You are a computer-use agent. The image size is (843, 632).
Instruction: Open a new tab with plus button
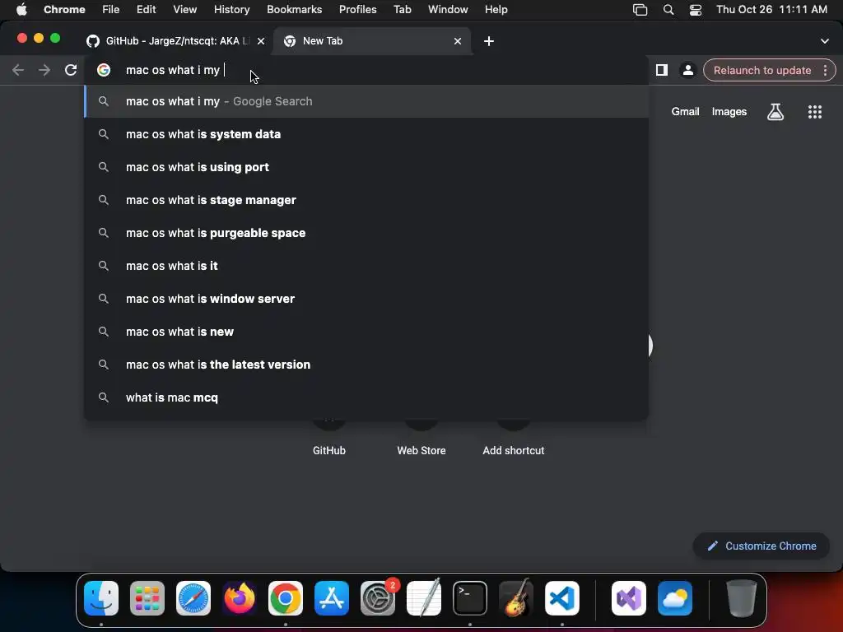(489, 41)
